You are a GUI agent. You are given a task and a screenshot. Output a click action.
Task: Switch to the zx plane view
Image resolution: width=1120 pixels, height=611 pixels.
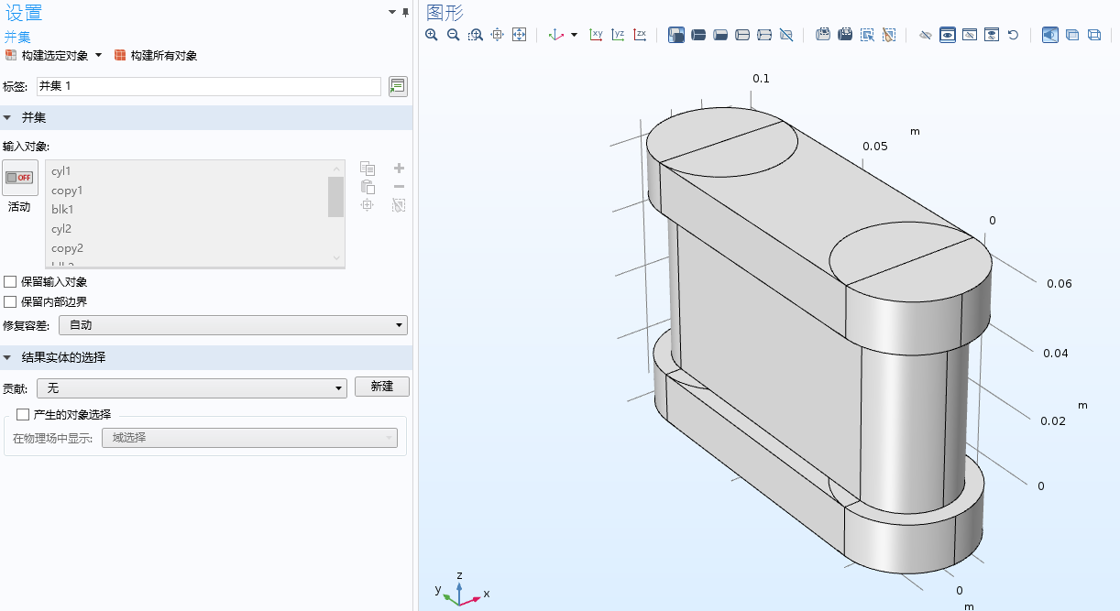pos(640,35)
